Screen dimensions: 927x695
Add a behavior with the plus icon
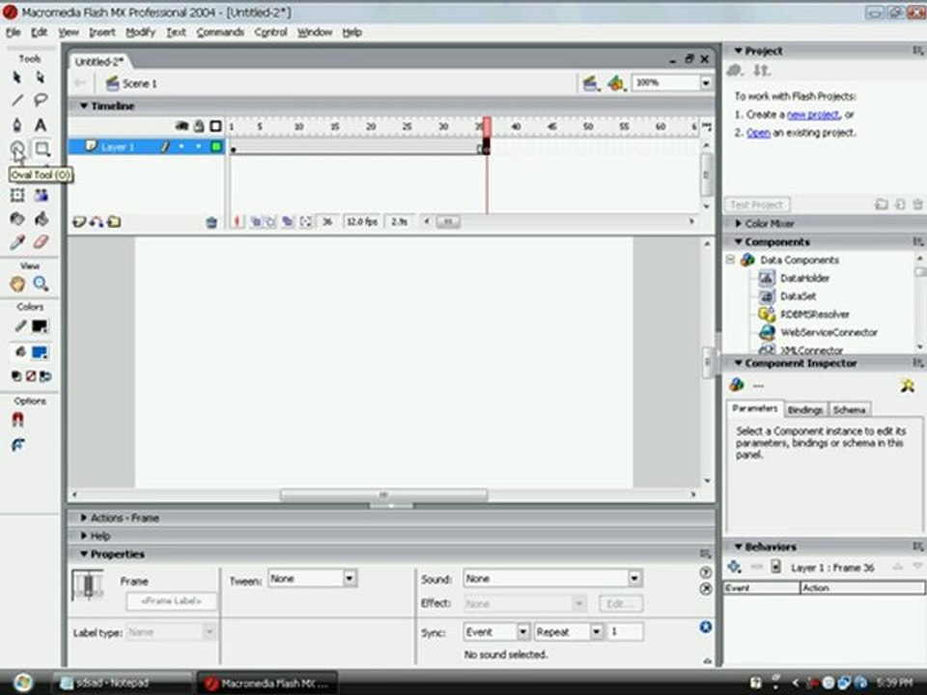pos(734,567)
